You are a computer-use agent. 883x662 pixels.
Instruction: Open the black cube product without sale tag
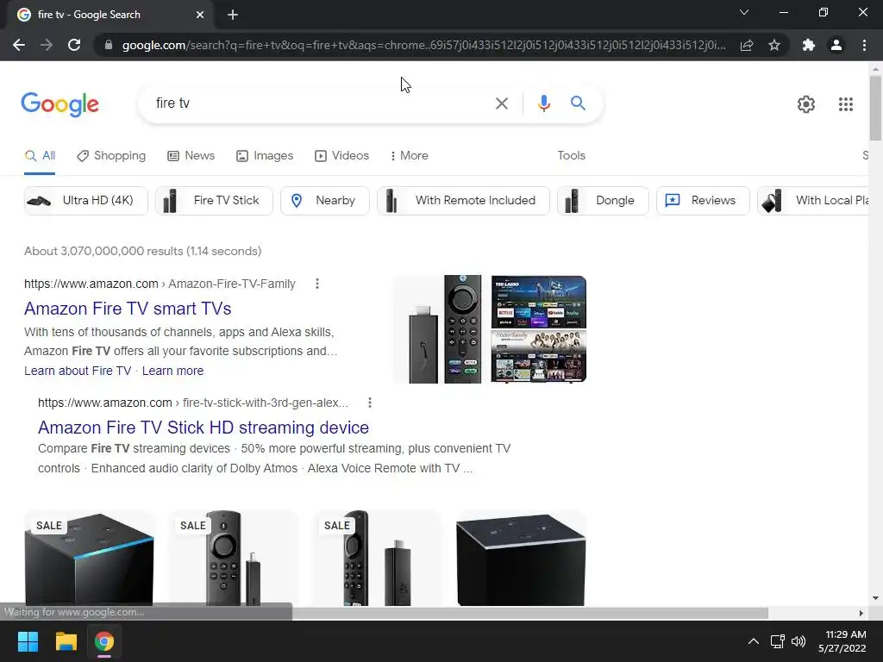point(522,559)
